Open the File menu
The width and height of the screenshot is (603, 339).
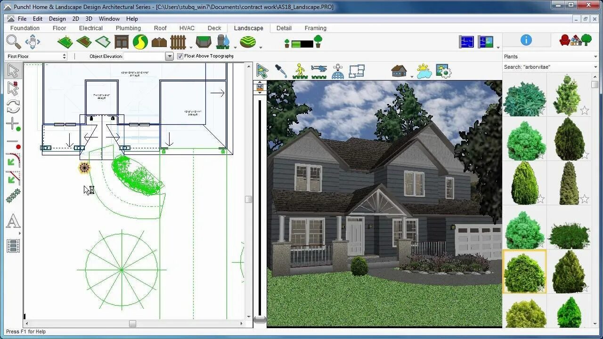pyautogui.click(x=22, y=19)
